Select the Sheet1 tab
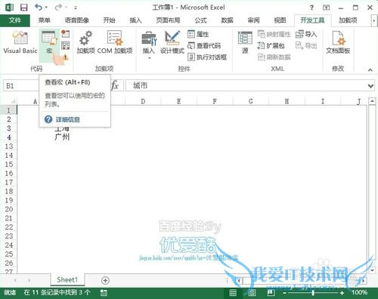The width and height of the screenshot is (378, 299). click(67, 280)
